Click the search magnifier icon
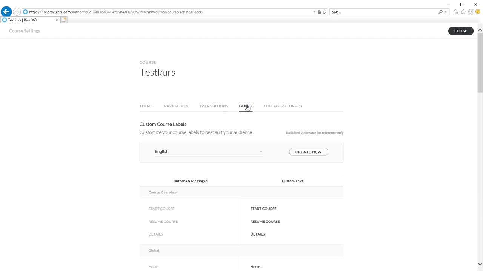483x271 pixels. (440, 12)
